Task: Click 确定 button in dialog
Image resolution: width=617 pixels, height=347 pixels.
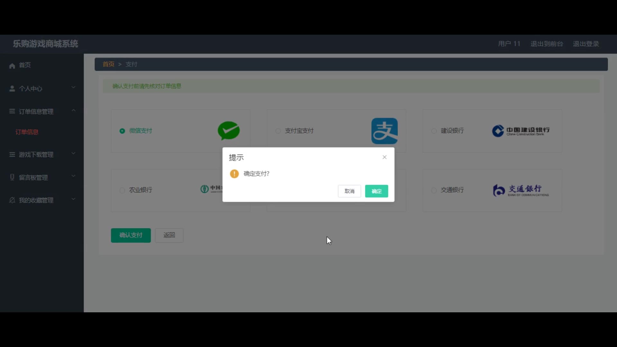Action: [376, 191]
